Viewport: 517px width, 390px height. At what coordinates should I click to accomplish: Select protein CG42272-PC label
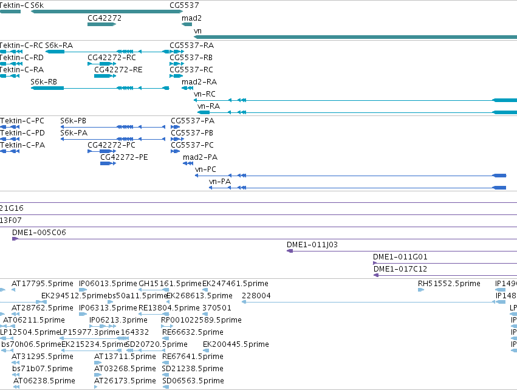pyautogui.click(x=111, y=145)
